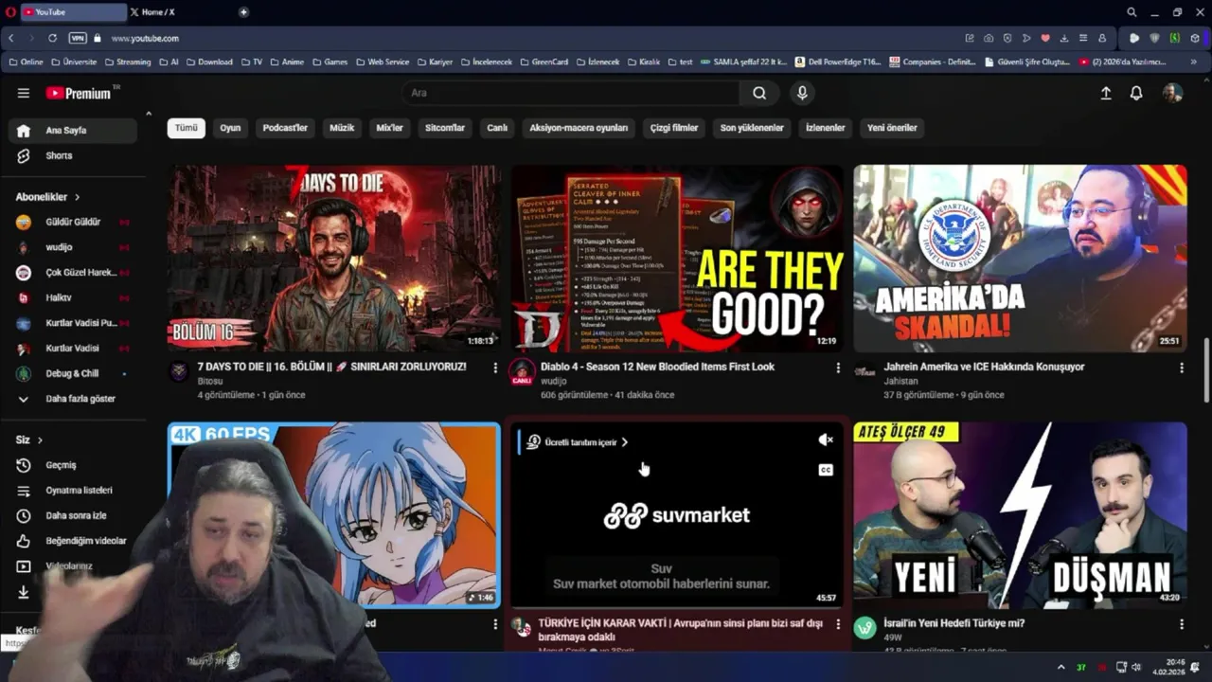Select the Oyun filter chip

230,128
